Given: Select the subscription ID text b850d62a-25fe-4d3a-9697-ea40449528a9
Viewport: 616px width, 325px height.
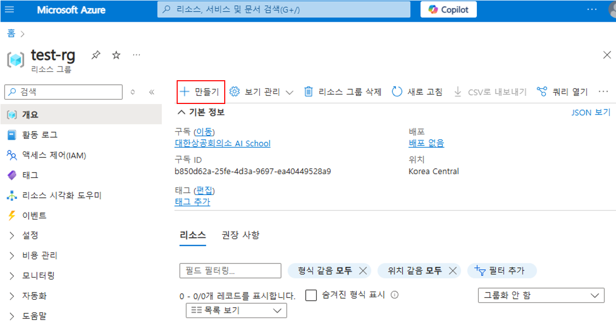Looking at the screenshot, I should pyautogui.click(x=253, y=172).
